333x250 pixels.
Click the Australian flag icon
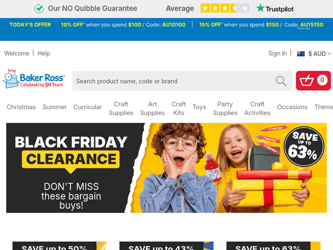point(301,54)
